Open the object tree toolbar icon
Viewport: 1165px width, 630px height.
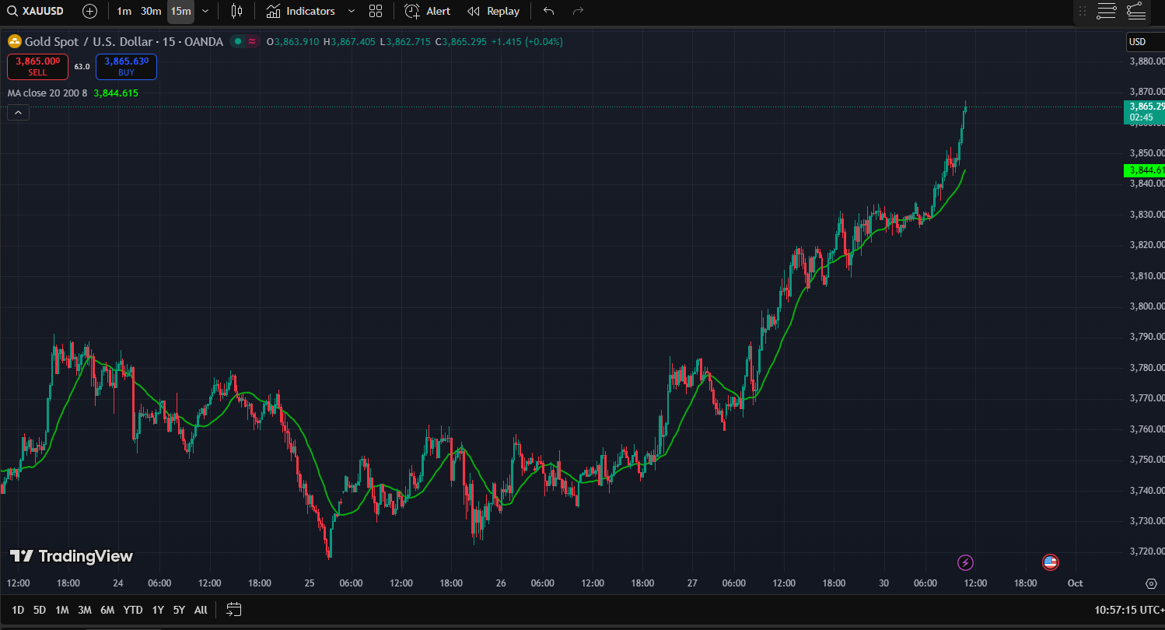[x=1135, y=11]
